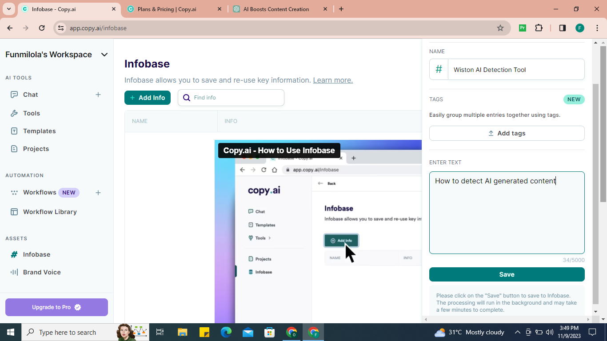
Task: Launch Microsoft Edge from the taskbar
Action: coord(226,332)
